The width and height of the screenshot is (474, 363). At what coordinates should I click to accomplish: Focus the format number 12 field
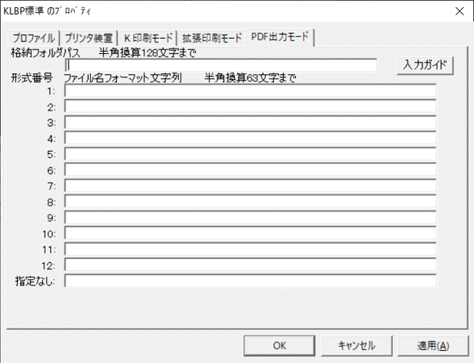pos(250,265)
